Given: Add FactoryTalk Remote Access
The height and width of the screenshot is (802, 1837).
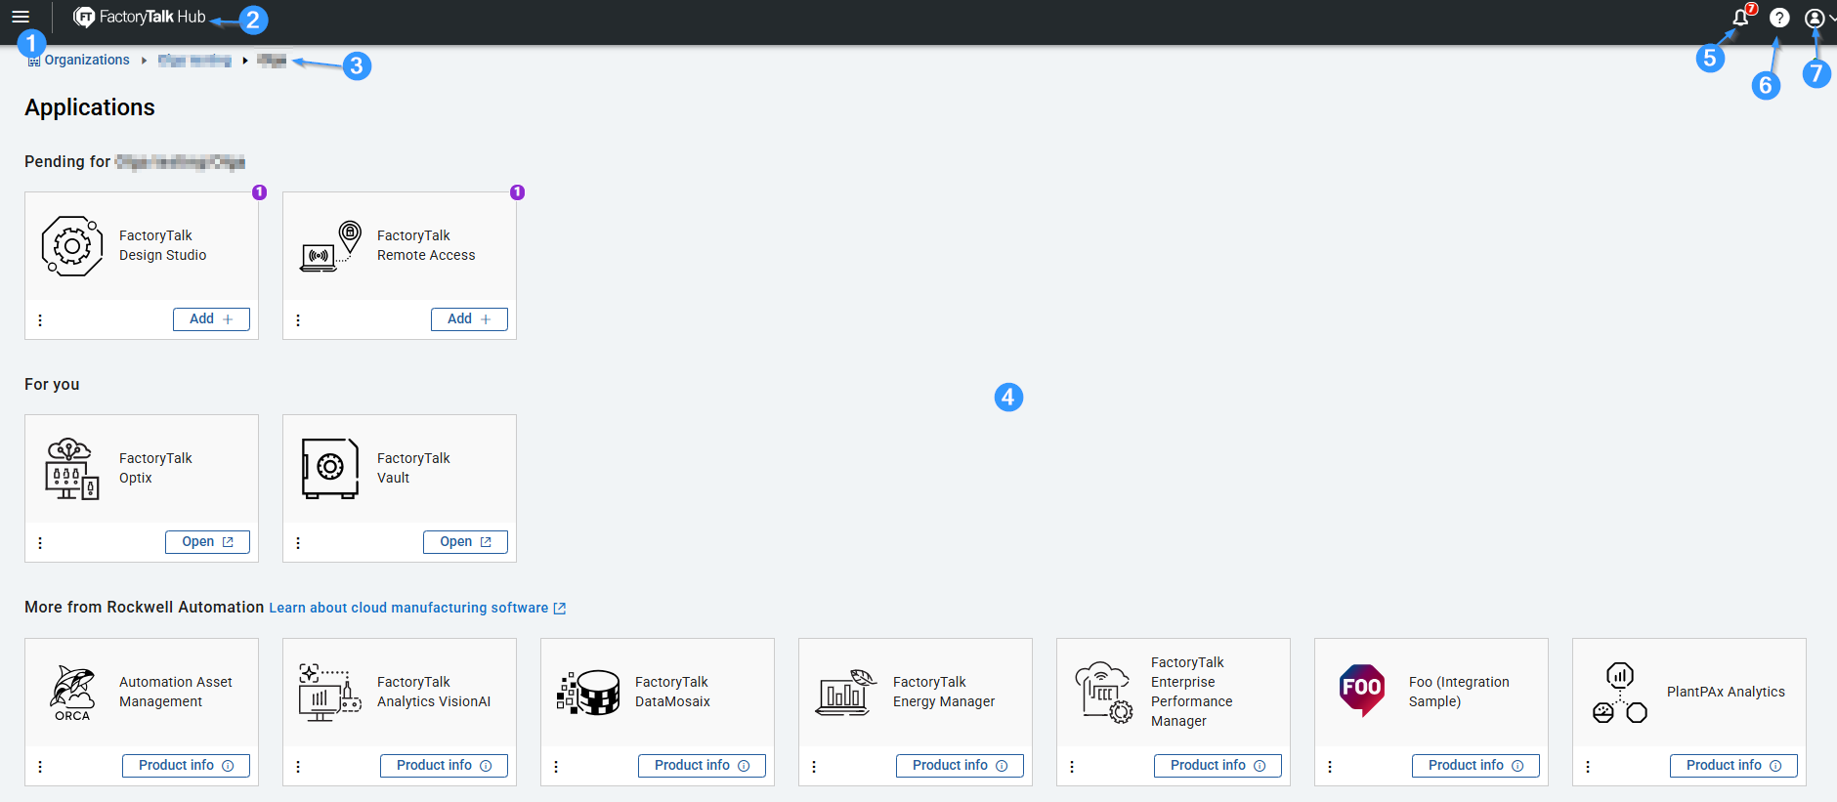Looking at the screenshot, I should (x=469, y=319).
